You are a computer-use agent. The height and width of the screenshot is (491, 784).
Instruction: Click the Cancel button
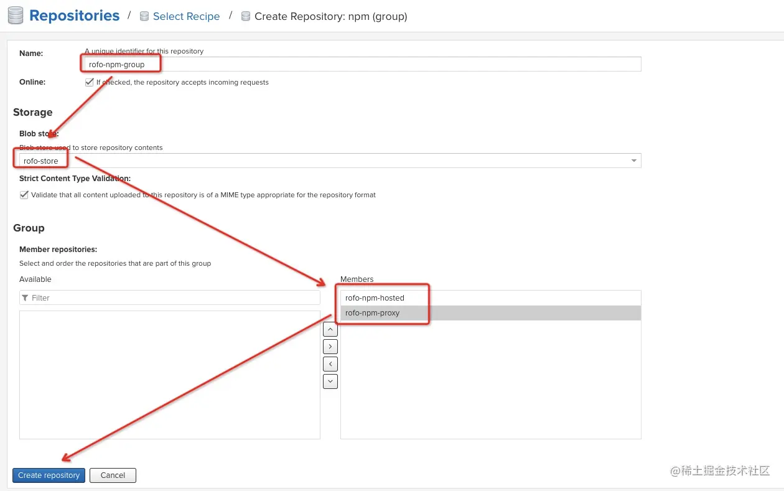point(113,475)
